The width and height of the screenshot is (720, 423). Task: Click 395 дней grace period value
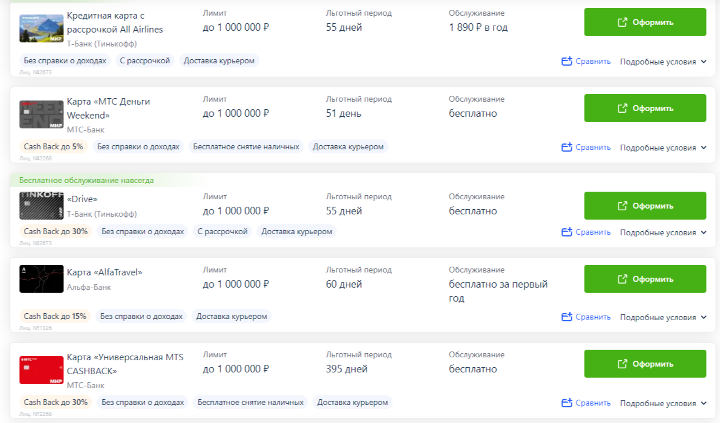tap(347, 369)
